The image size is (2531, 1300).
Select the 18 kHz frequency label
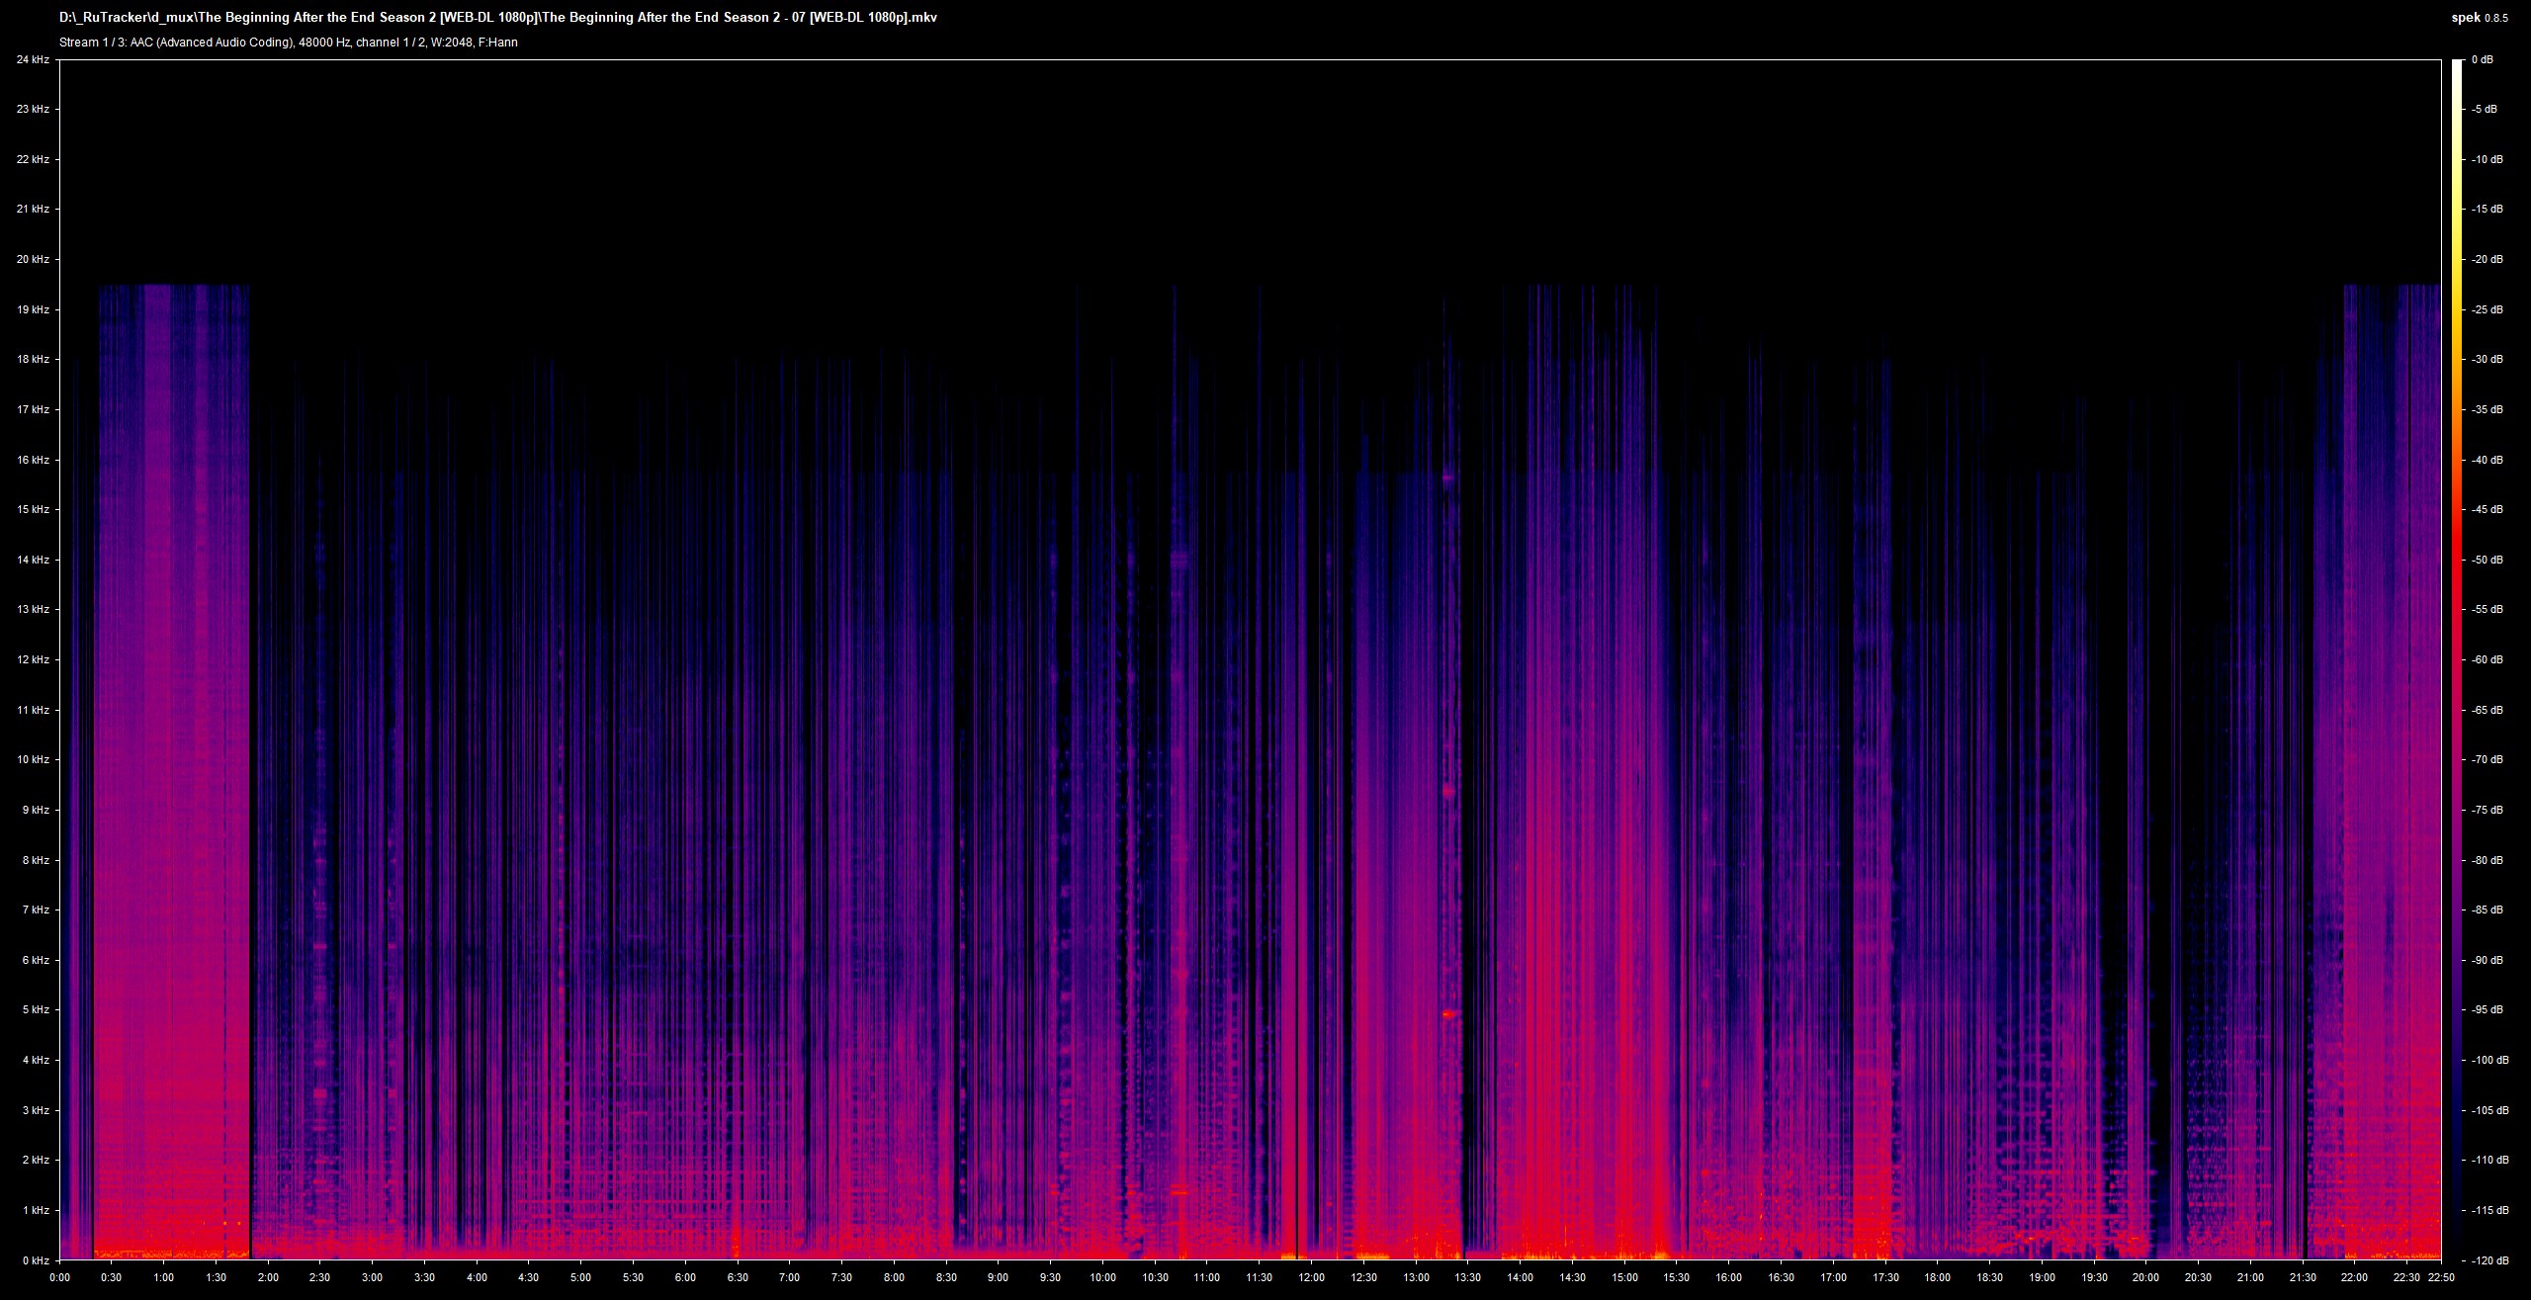33,360
